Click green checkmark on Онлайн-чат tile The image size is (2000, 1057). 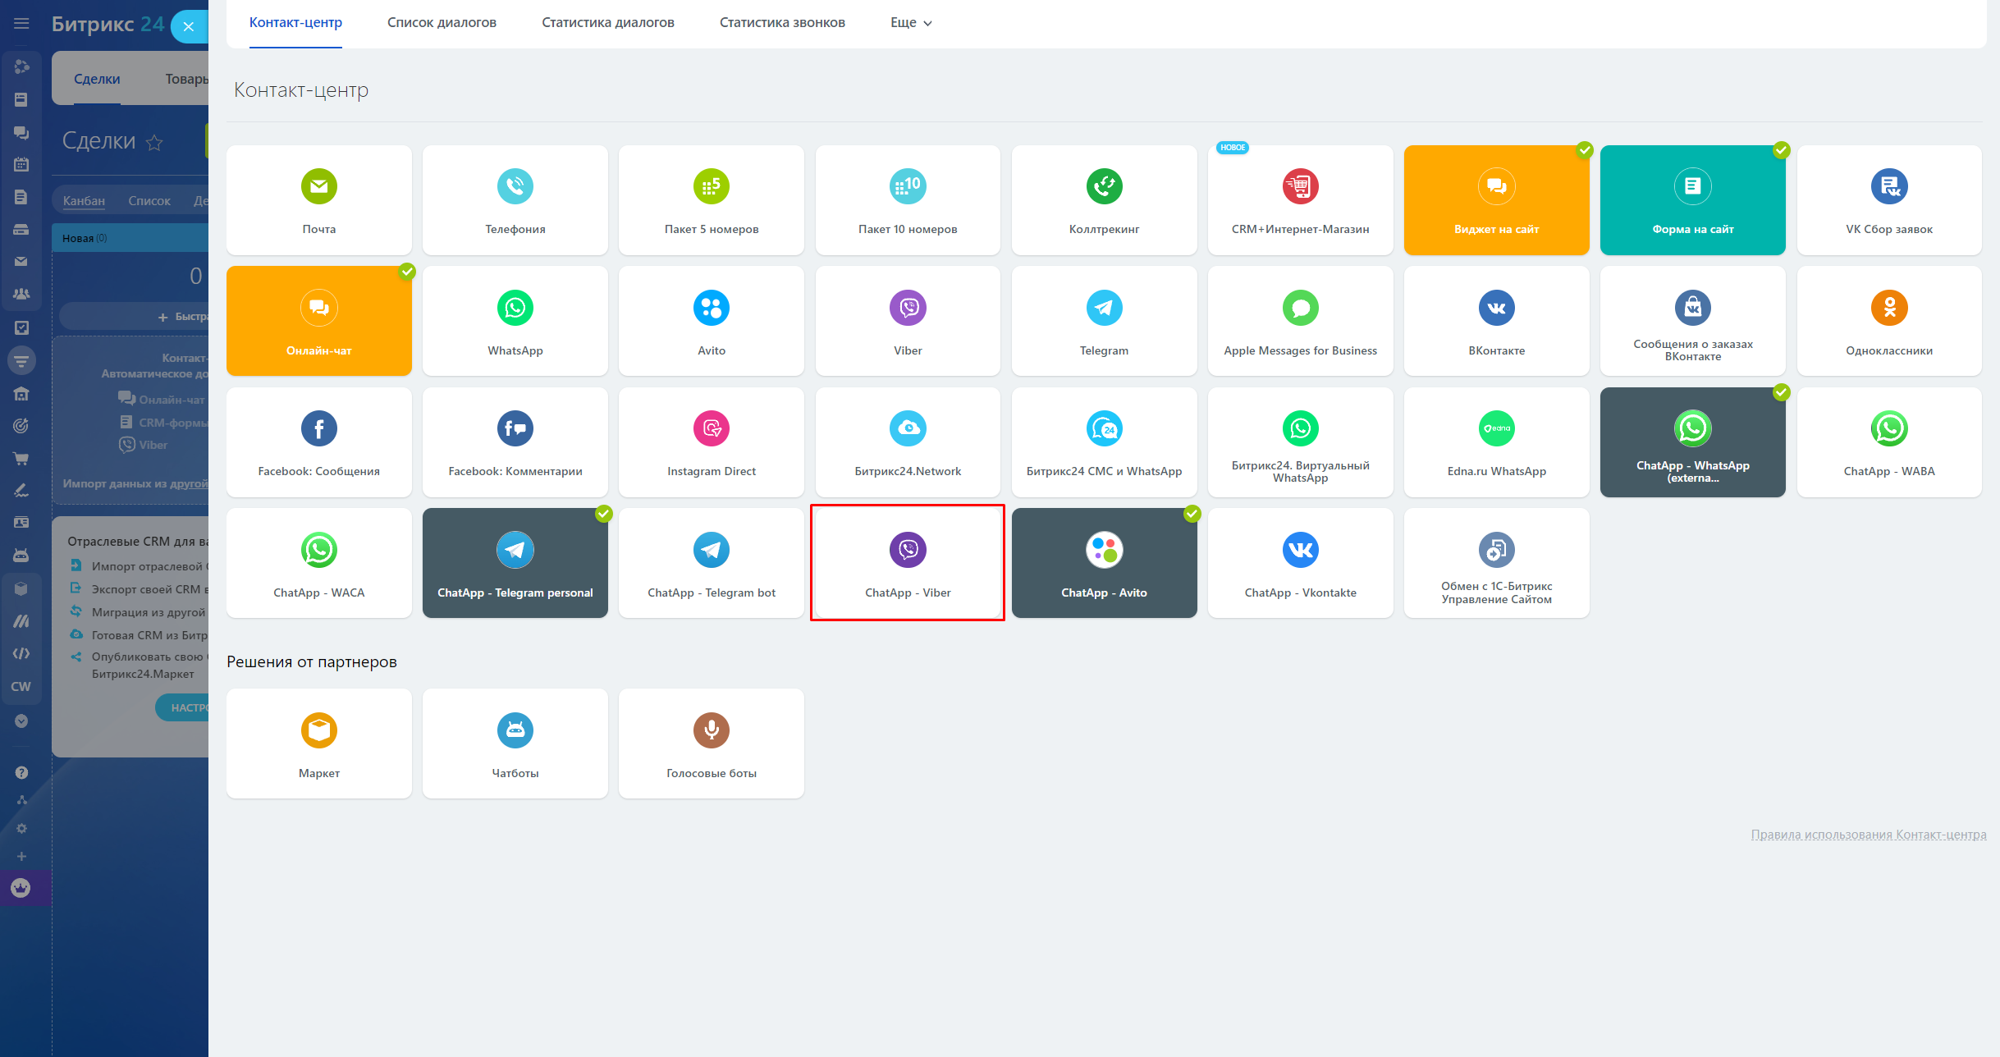407,272
